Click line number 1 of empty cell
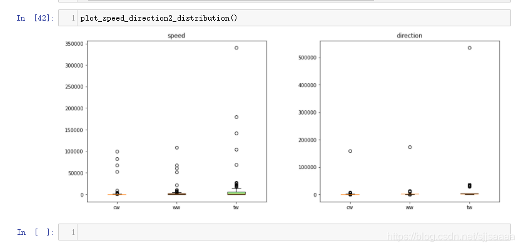 point(73,232)
